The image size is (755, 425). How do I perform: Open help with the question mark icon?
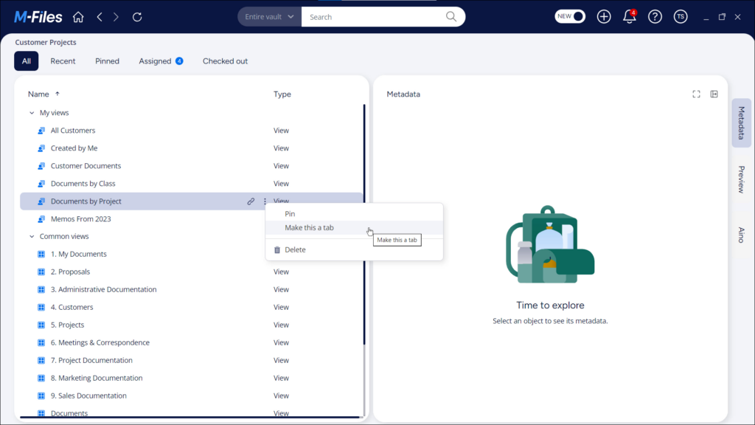655,16
